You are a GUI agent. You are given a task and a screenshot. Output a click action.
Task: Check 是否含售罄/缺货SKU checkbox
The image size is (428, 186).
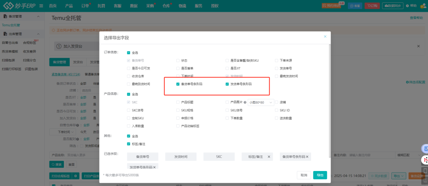click(227, 60)
